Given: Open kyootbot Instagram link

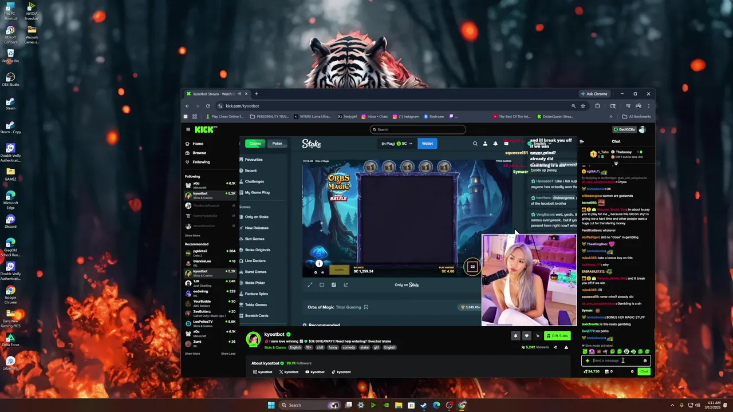Looking at the screenshot, I should [263, 372].
